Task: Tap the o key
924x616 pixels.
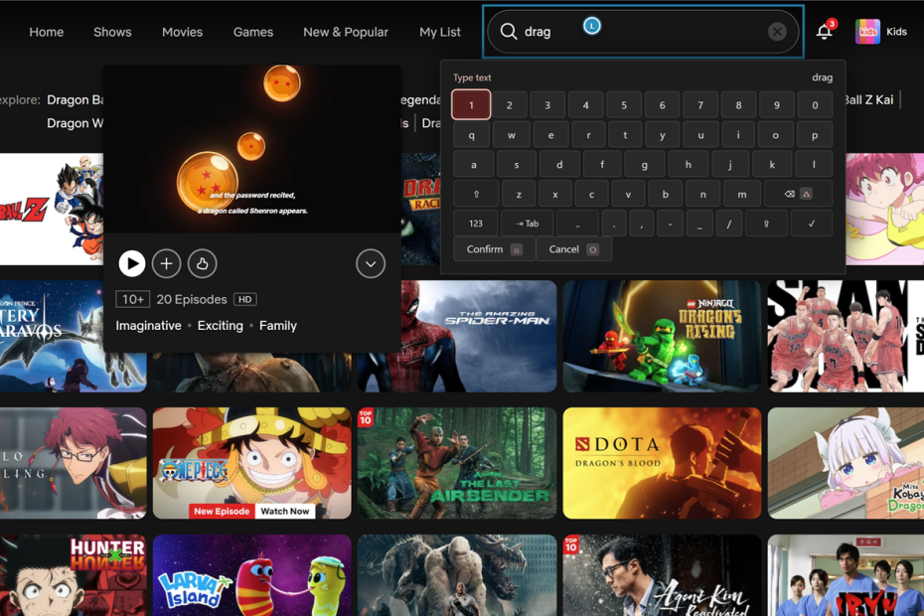Action: (x=776, y=135)
